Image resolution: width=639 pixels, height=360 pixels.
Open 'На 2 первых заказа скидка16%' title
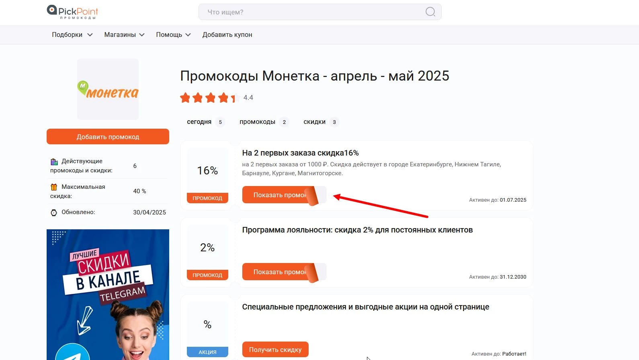click(x=300, y=153)
